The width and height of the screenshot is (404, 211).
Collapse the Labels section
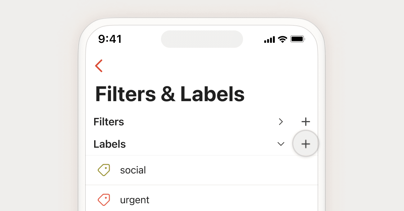[281, 144]
